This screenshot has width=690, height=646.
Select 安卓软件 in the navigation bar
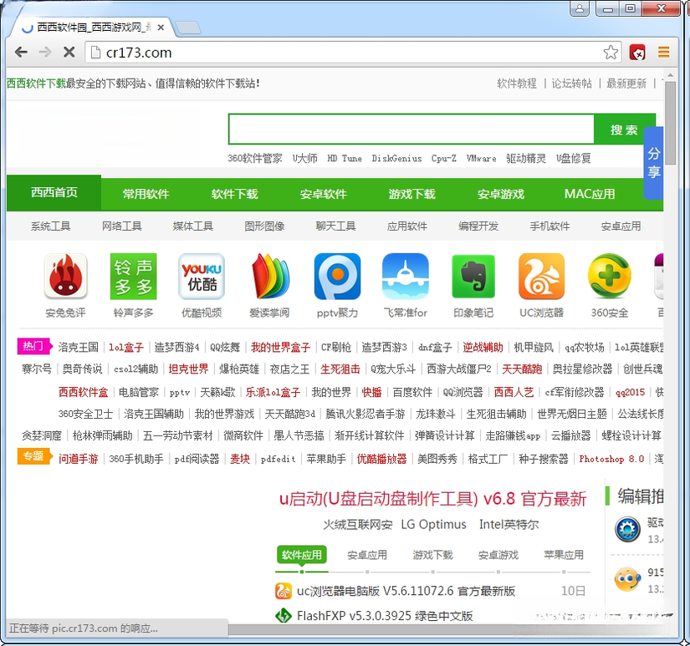click(x=324, y=194)
